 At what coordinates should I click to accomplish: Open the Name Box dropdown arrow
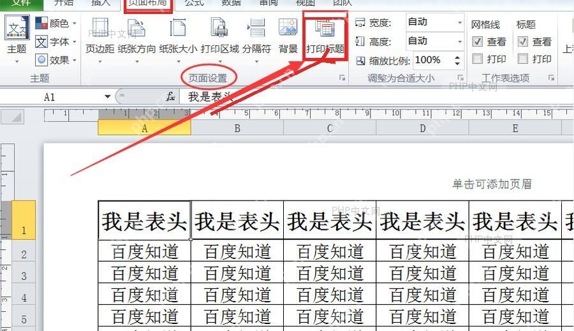(x=107, y=97)
